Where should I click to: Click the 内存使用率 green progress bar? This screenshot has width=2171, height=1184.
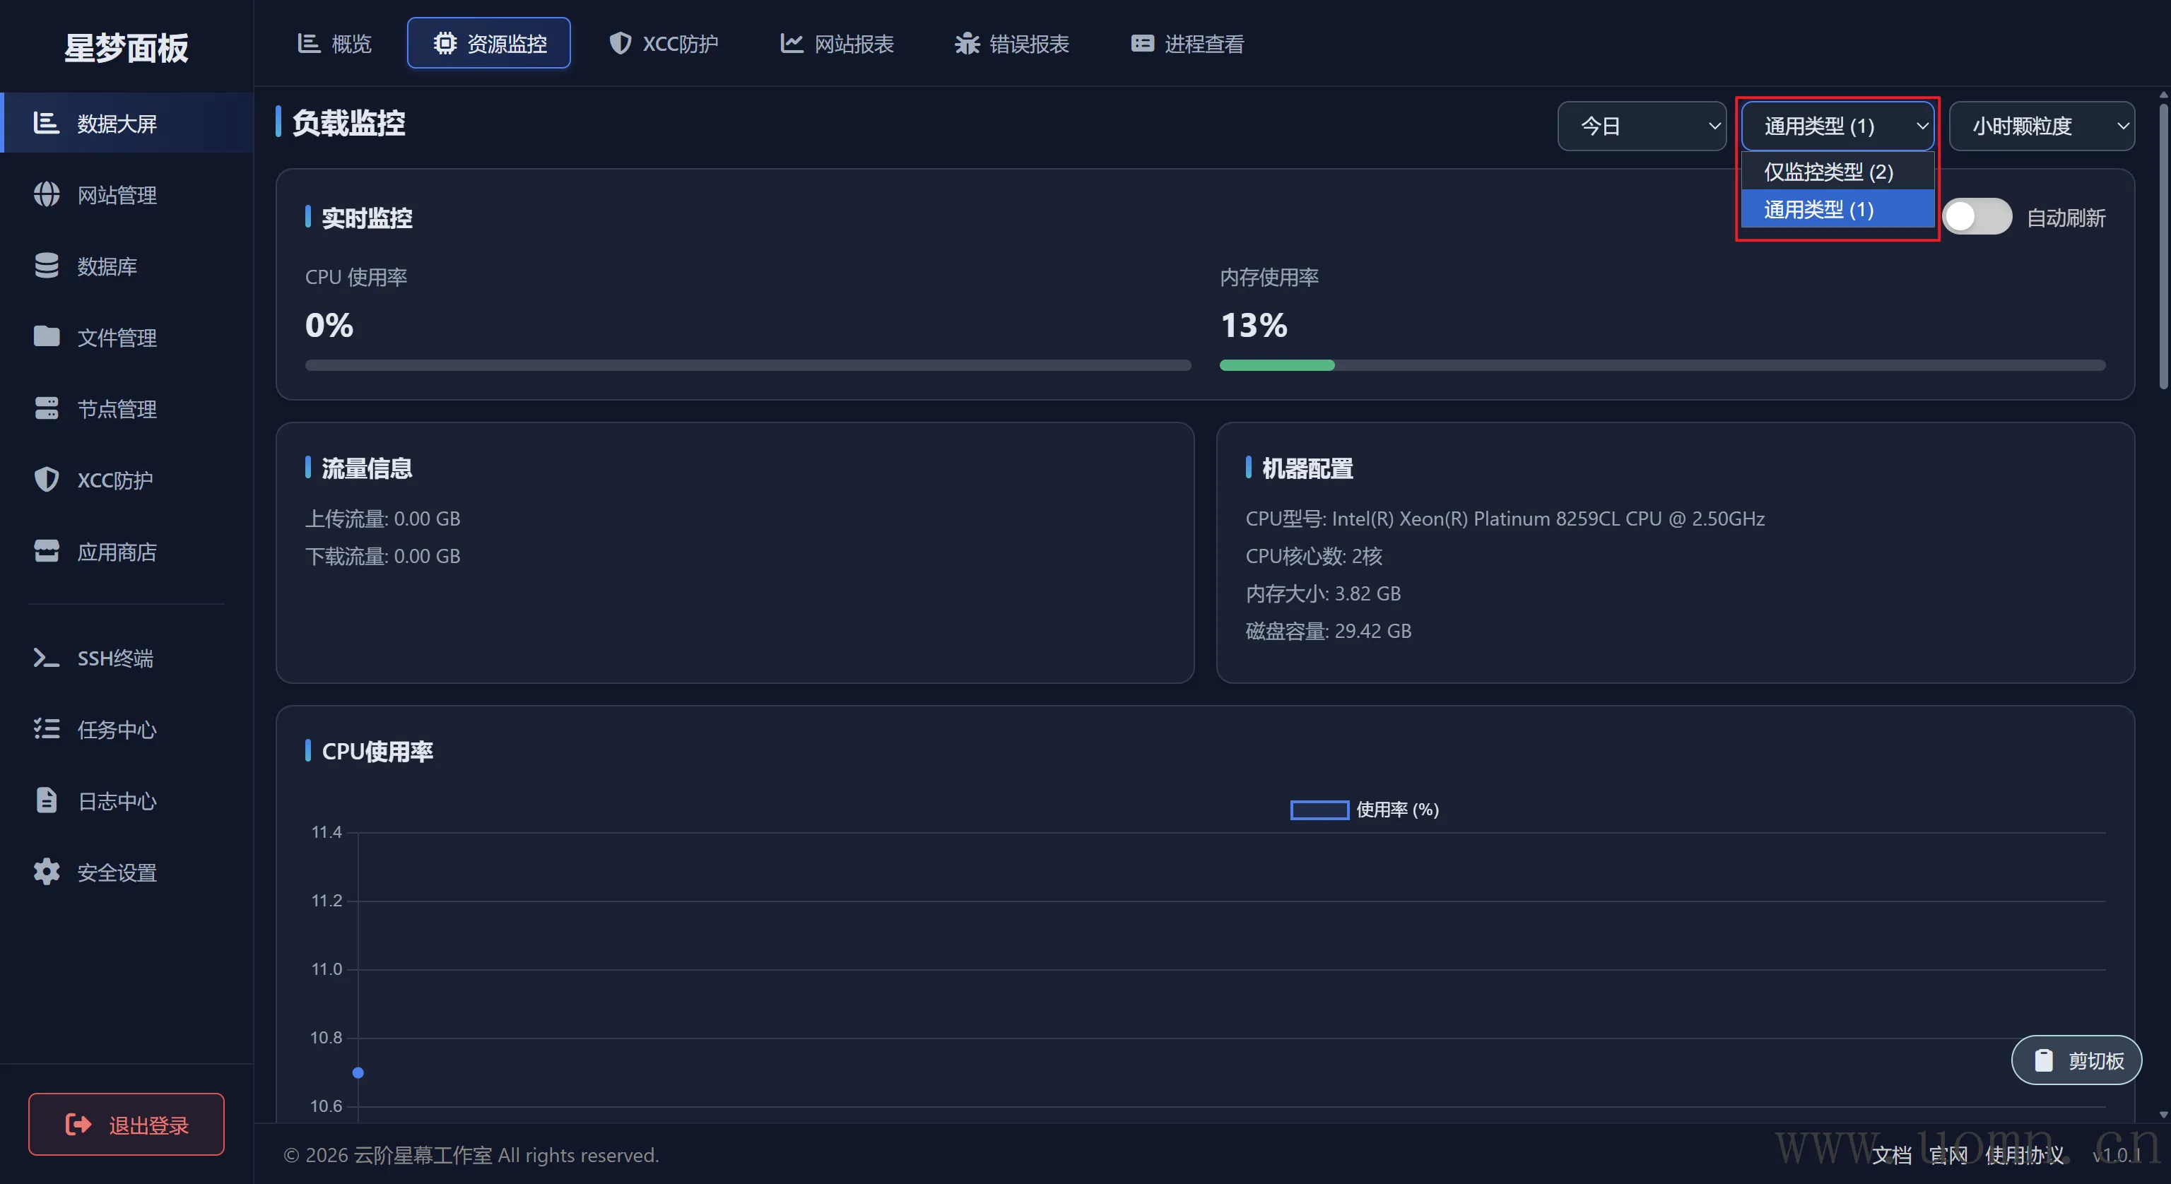(1277, 365)
